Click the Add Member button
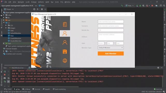This screenshot has width=166, height=93. click(111, 53)
